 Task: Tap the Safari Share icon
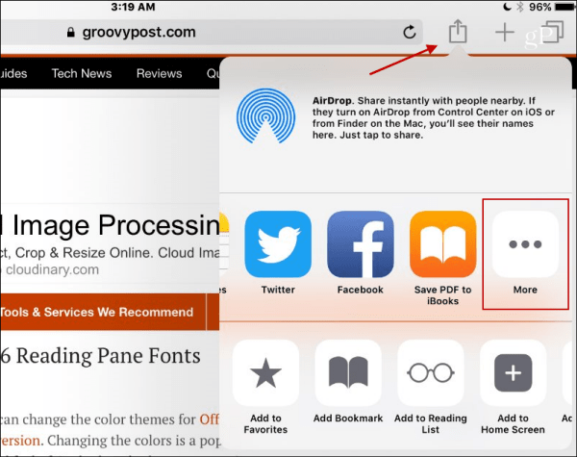(458, 31)
